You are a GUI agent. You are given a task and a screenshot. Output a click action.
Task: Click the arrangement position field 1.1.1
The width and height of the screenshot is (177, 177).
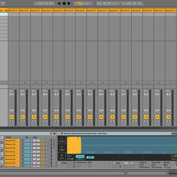46,4
